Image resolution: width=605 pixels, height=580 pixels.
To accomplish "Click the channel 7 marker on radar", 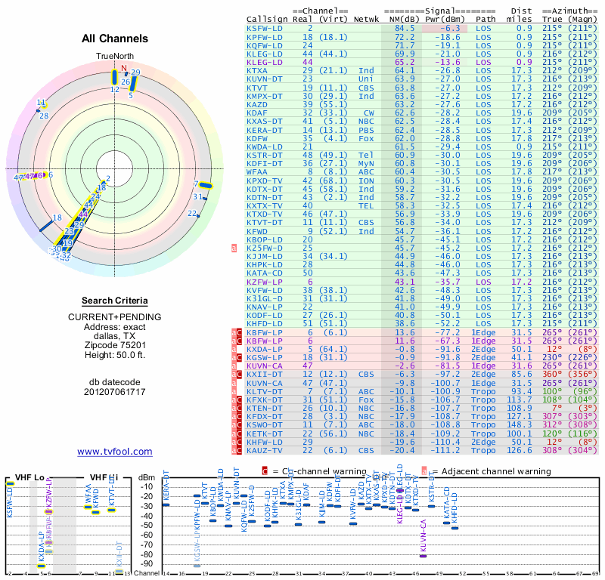I will (204, 184).
